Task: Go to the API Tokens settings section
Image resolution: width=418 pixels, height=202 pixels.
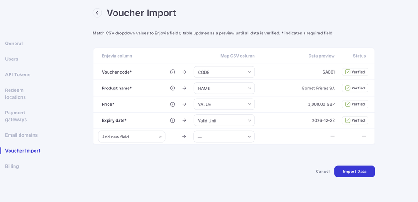Action: pyautogui.click(x=18, y=74)
